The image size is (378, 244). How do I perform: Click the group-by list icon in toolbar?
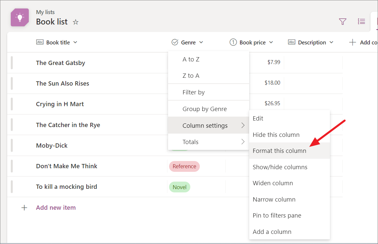click(x=361, y=21)
